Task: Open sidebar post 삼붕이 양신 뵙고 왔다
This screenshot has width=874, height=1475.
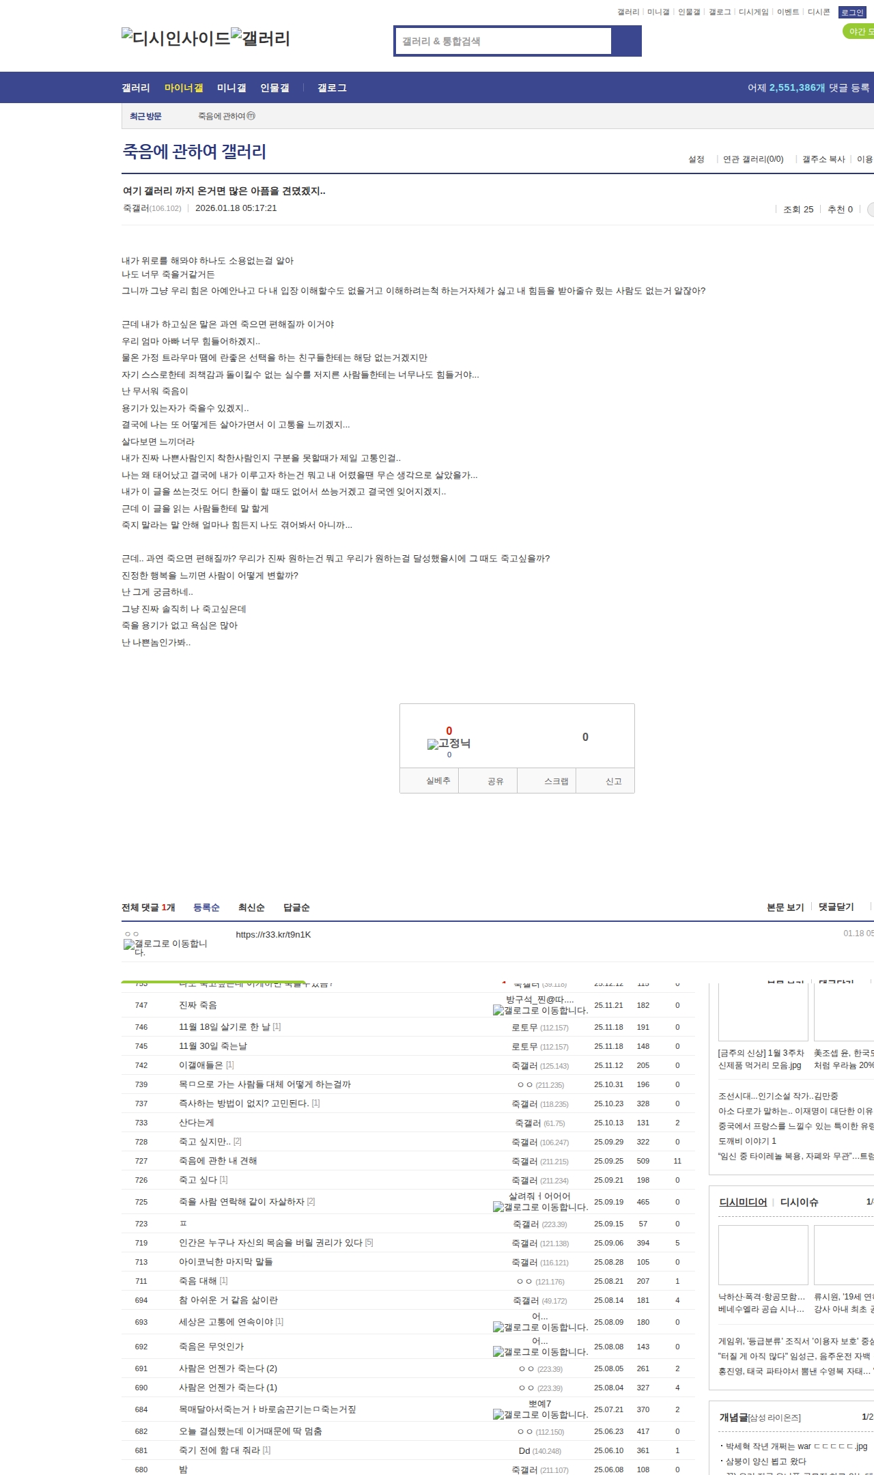Action: (766, 1461)
